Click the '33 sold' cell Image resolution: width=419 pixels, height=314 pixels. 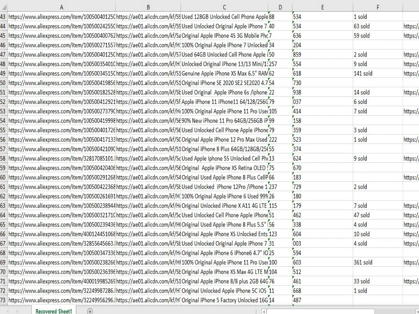point(378,281)
